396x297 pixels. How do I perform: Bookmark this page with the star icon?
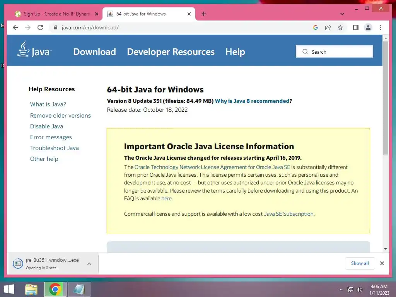point(340,27)
